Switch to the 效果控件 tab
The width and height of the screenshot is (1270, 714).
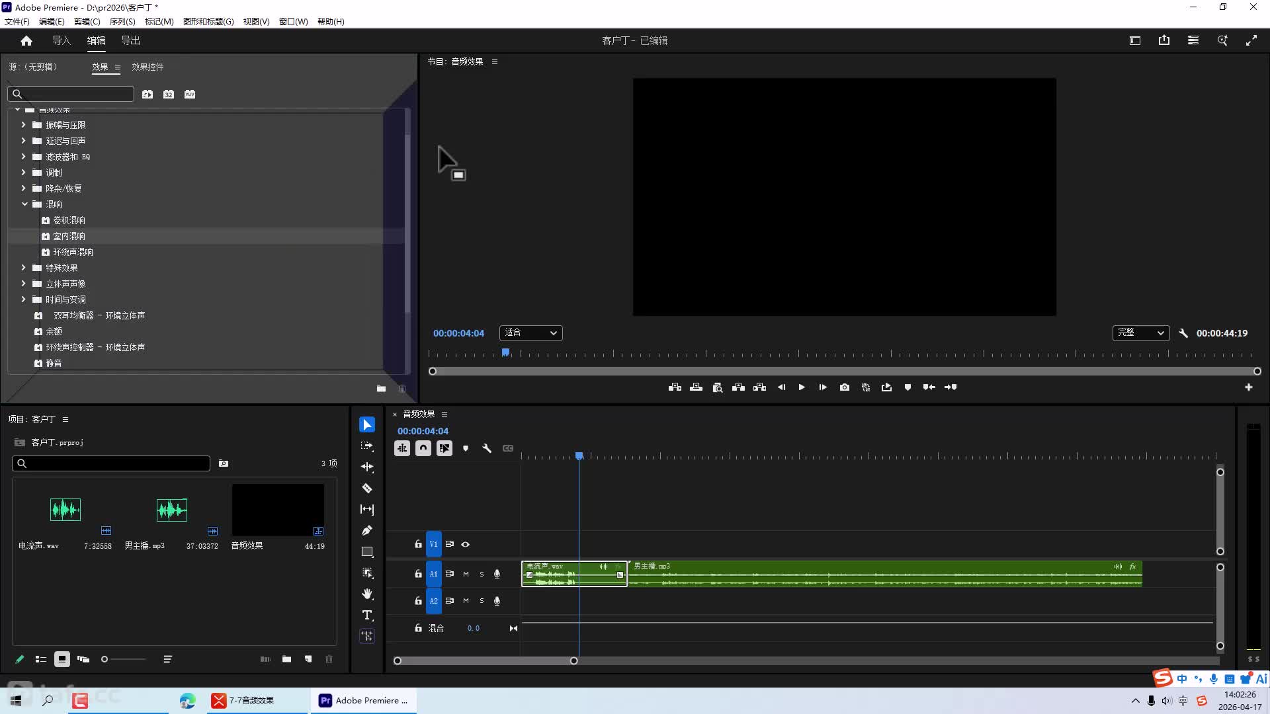point(148,67)
